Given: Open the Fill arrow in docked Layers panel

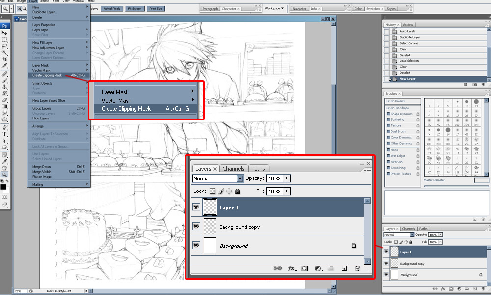Looking at the screenshot, I should pos(440,242).
